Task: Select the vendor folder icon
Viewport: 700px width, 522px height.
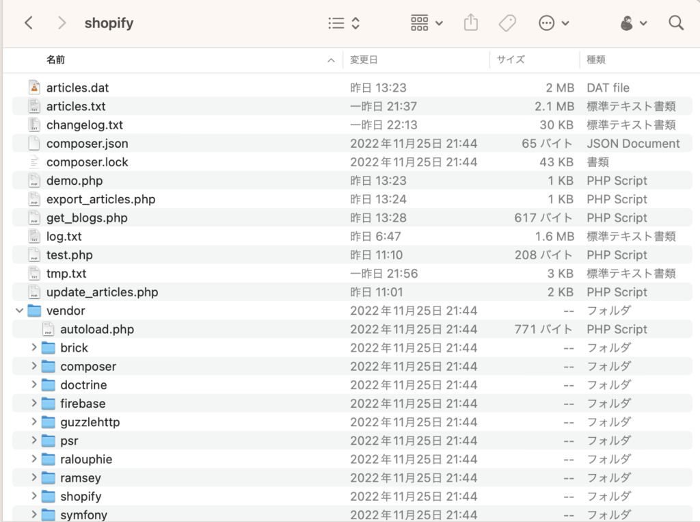Action: click(34, 310)
